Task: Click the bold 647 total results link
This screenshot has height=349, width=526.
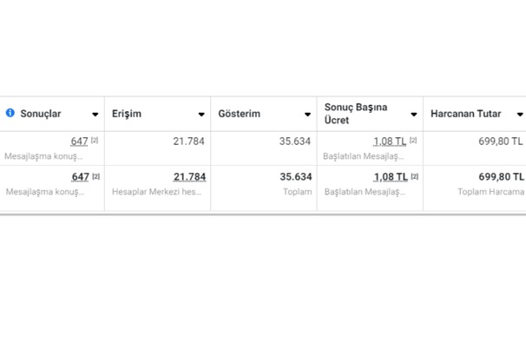Action: 80,177
